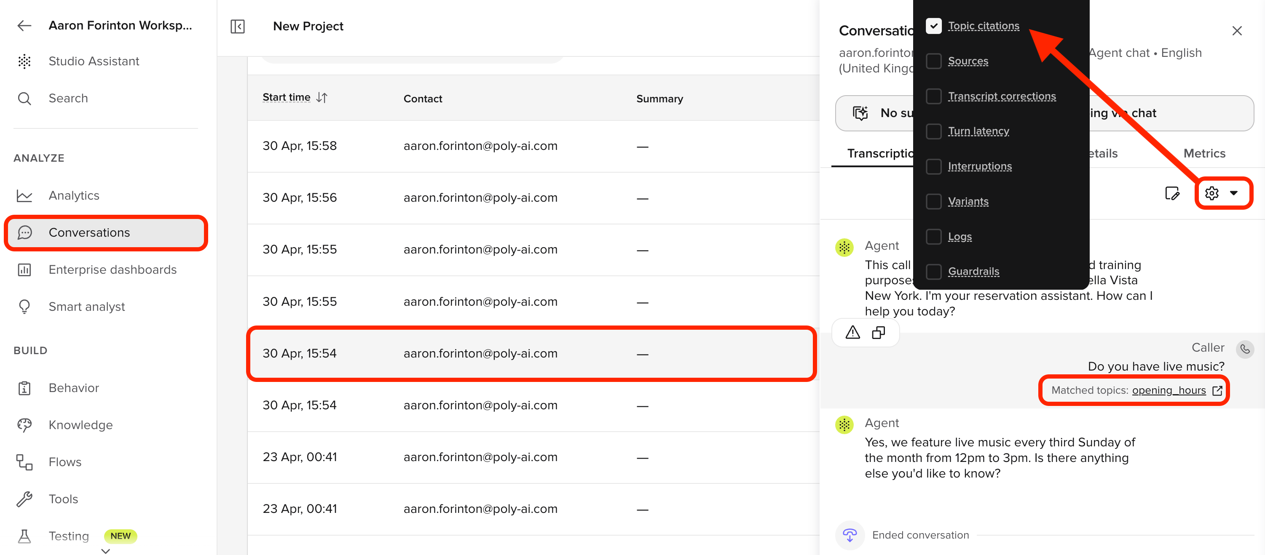Go to the Knowledge section

point(80,425)
